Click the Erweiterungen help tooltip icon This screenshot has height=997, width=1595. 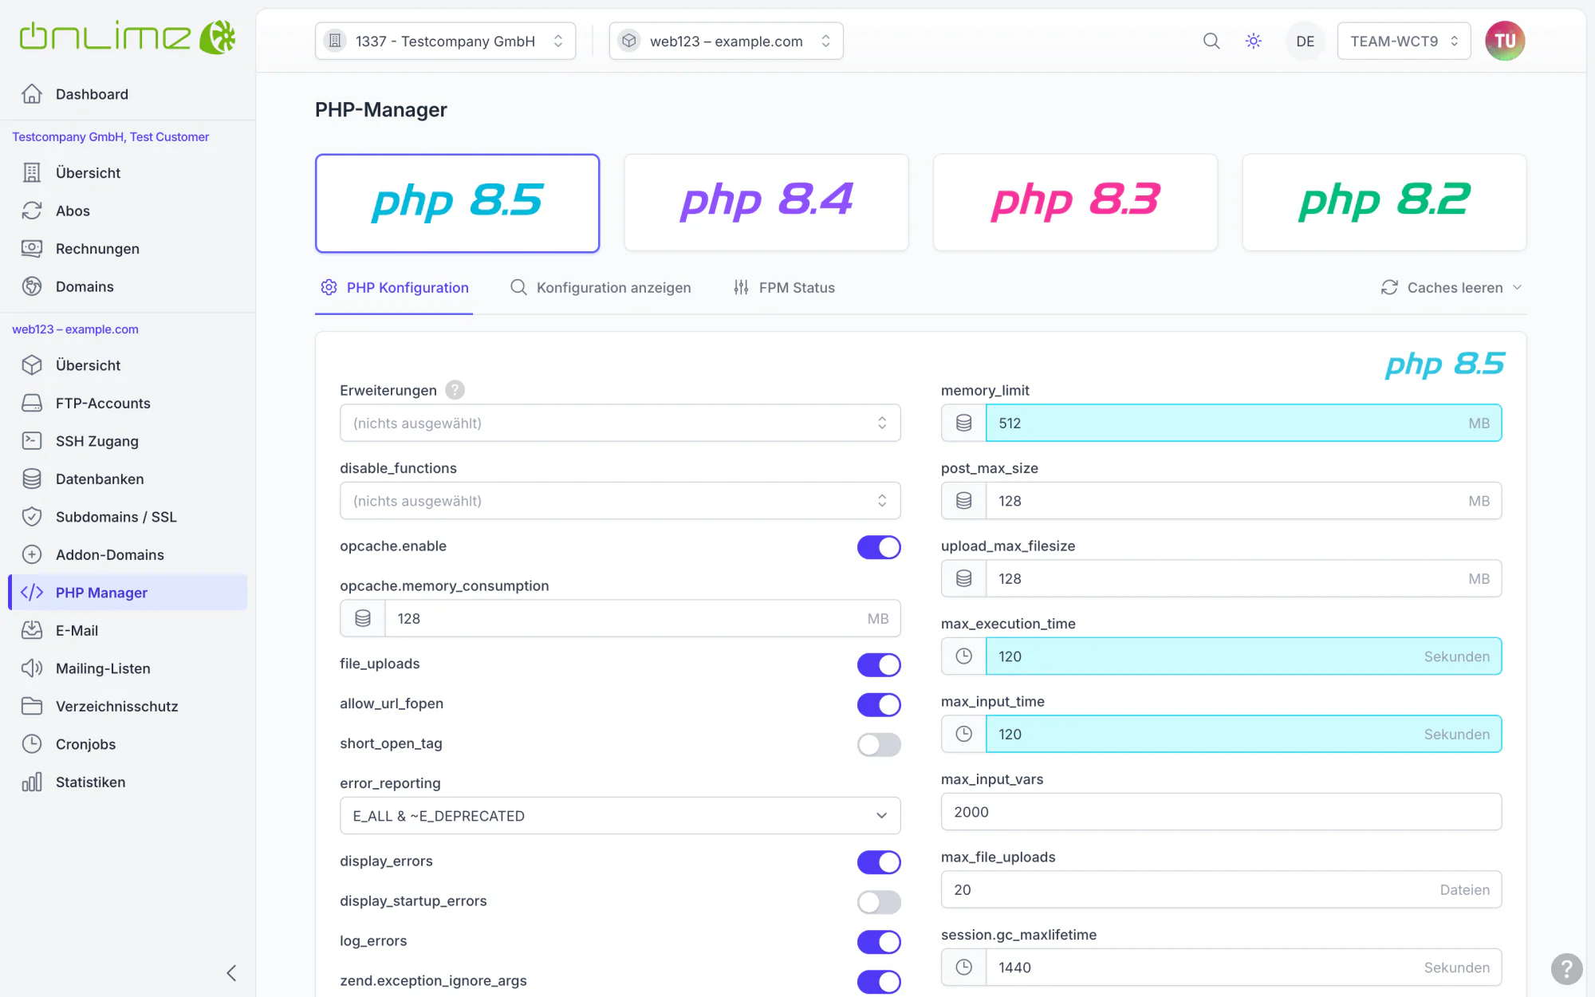pos(455,390)
